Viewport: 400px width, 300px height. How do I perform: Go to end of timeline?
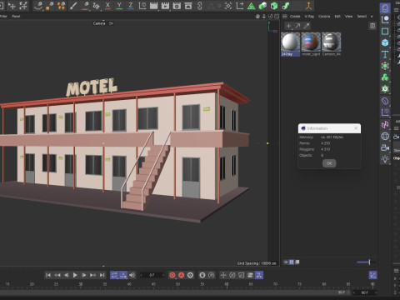102,275
